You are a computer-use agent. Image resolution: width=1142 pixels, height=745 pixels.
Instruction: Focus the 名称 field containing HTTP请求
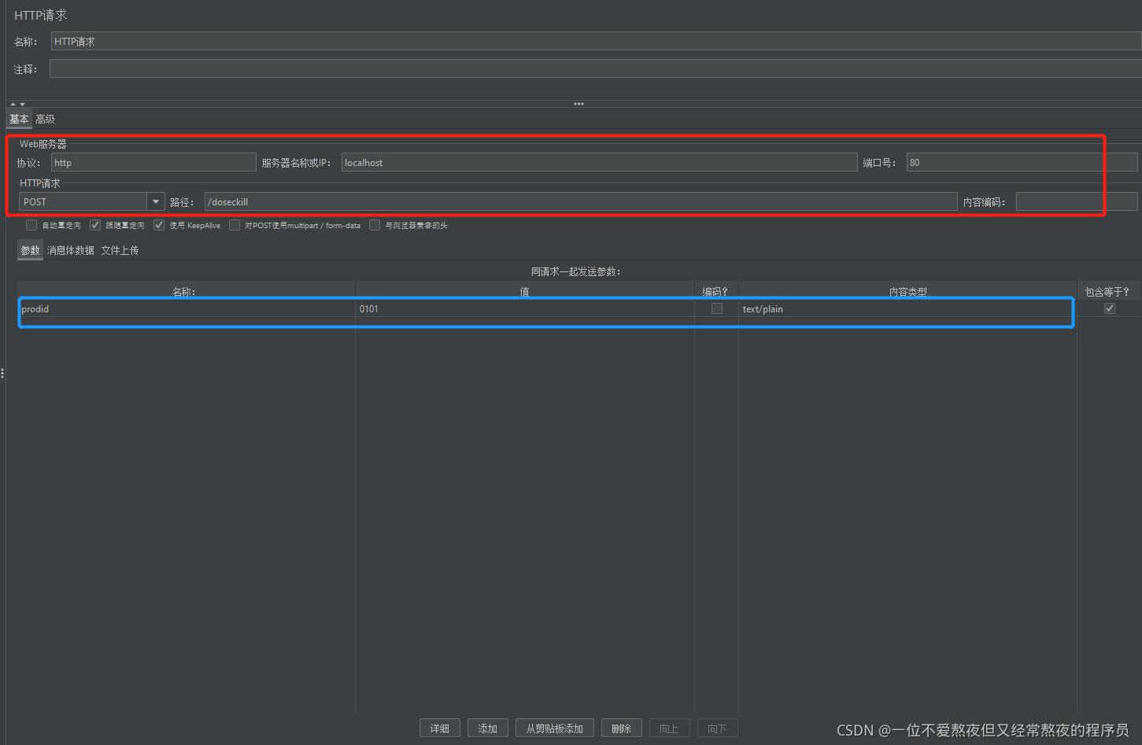(x=596, y=42)
